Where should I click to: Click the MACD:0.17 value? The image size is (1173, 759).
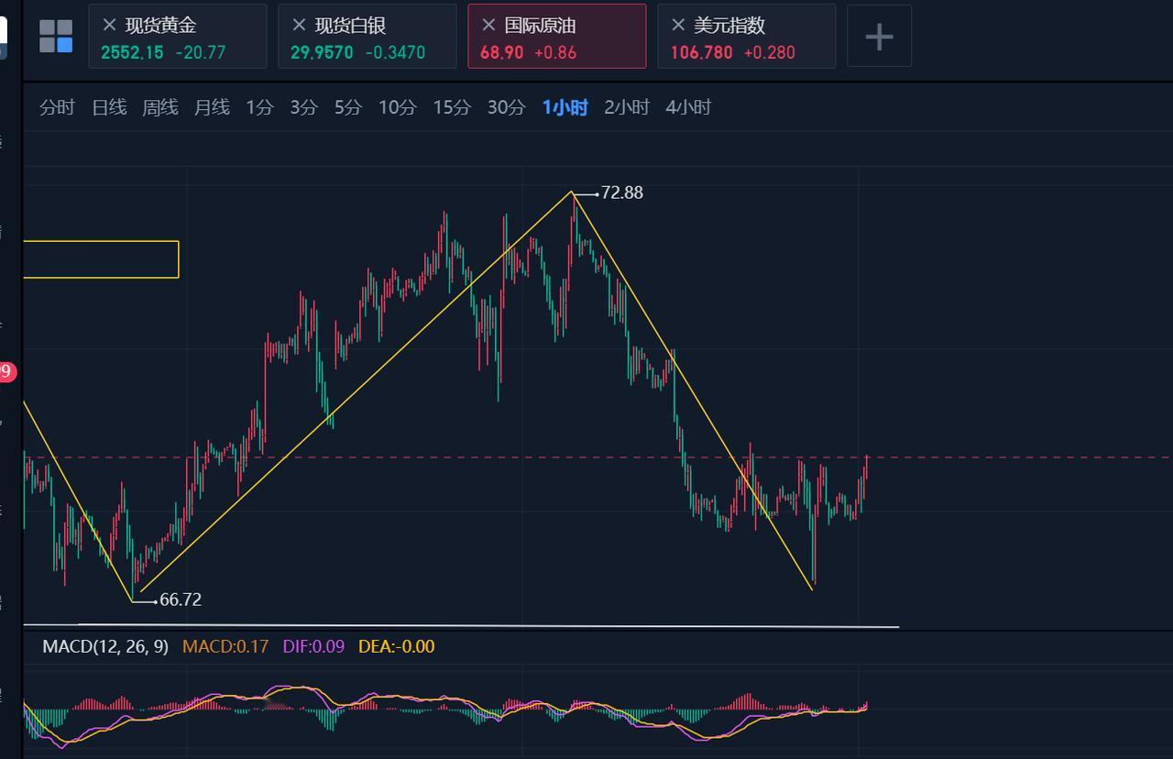pos(225,646)
